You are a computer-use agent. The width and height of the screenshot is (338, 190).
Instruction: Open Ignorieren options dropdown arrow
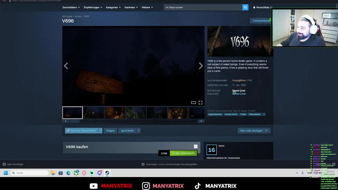pos(138,131)
